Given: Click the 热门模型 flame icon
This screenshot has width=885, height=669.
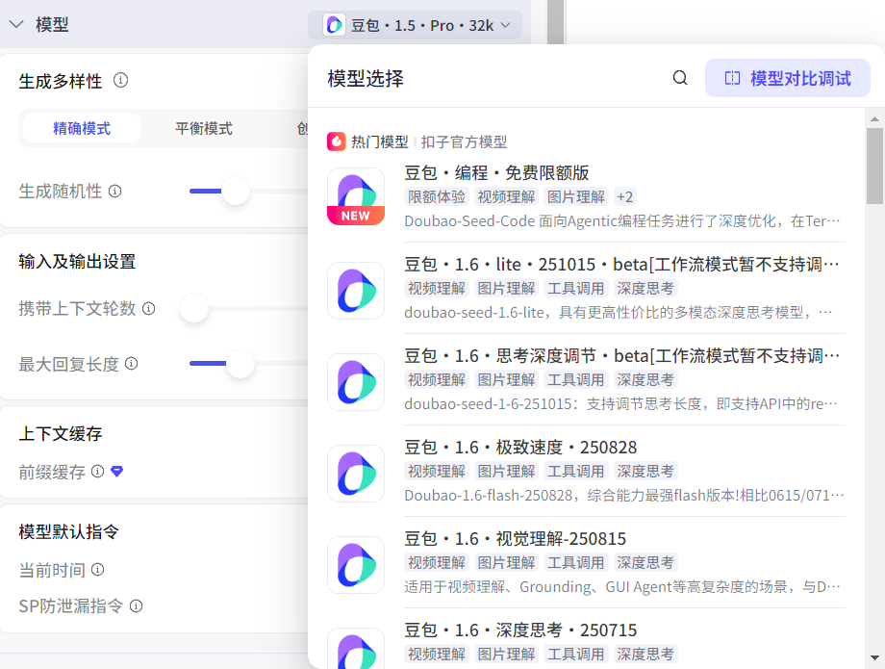Looking at the screenshot, I should [x=337, y=142].
